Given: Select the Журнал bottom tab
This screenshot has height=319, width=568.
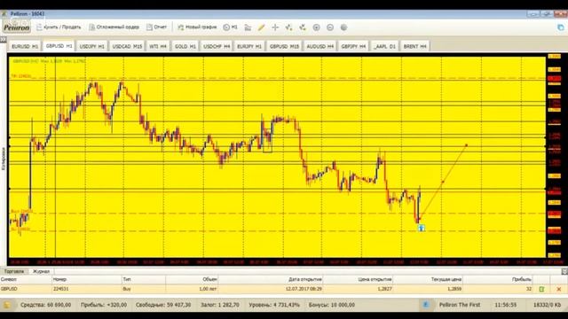Looking at the screenshot, I should click(41, 271).
